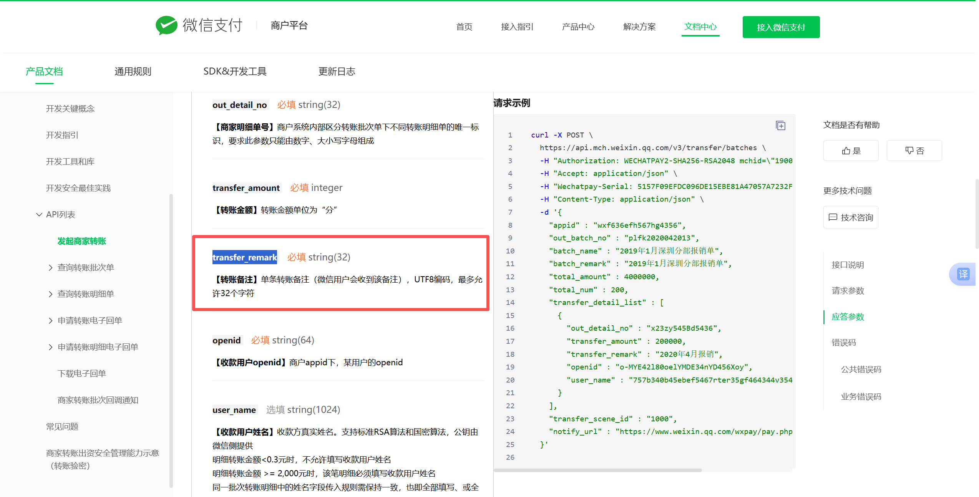Open 更新日志 tab
This screenshot has width=979, height=497.
pos(337,71)
